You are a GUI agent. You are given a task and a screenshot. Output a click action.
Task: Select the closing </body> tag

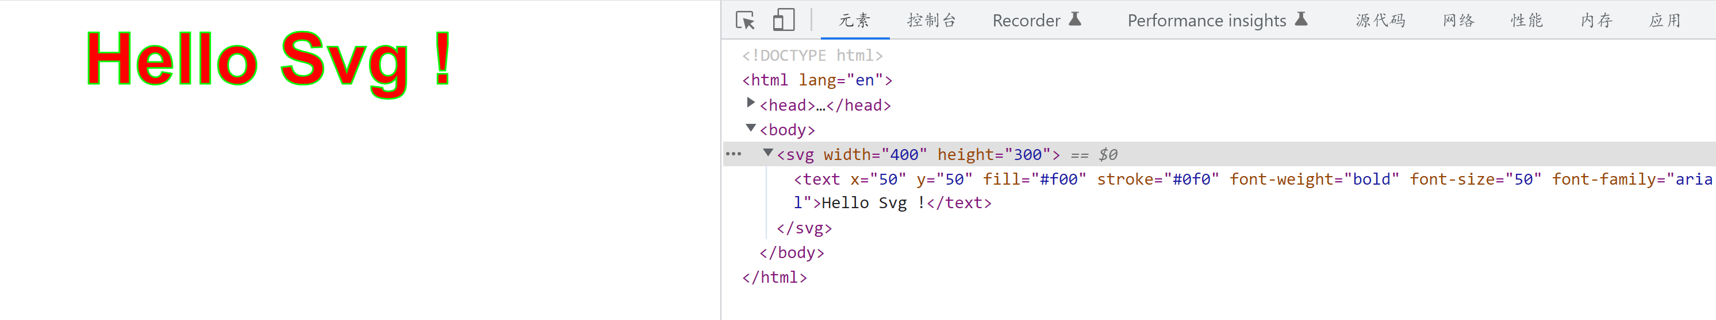coord(792,253)
